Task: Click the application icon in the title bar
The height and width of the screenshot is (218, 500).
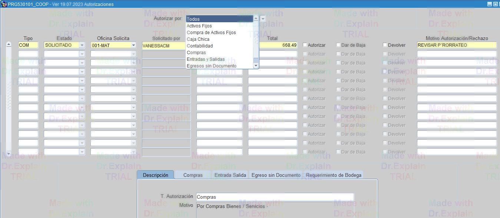Action: click(x=4, y=4)
